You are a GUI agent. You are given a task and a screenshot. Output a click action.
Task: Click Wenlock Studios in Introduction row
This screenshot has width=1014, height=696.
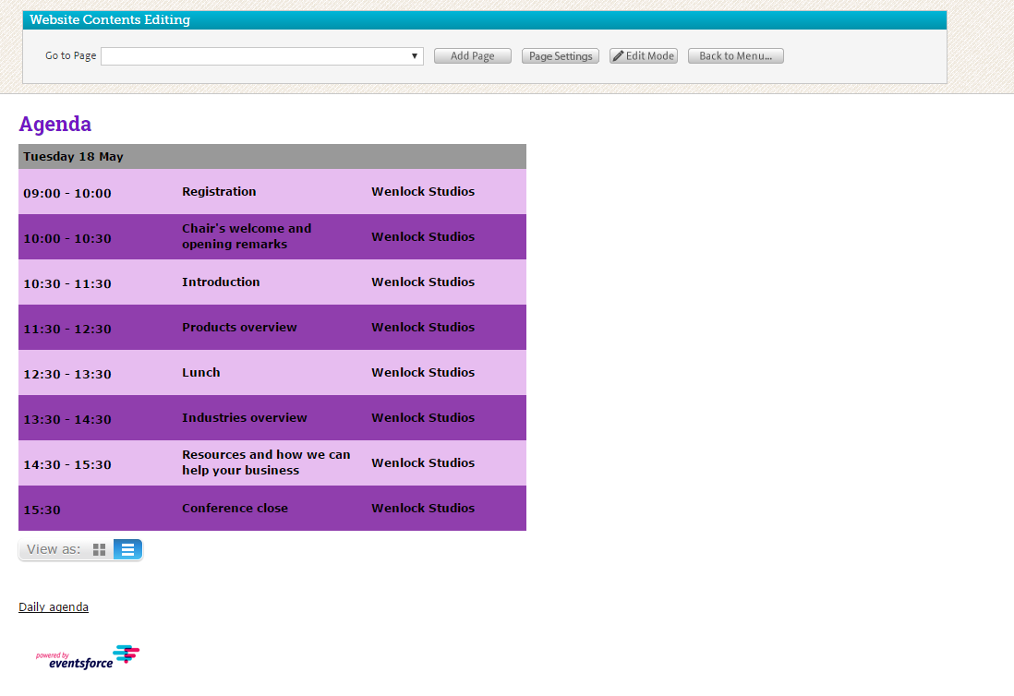point(423,282)
